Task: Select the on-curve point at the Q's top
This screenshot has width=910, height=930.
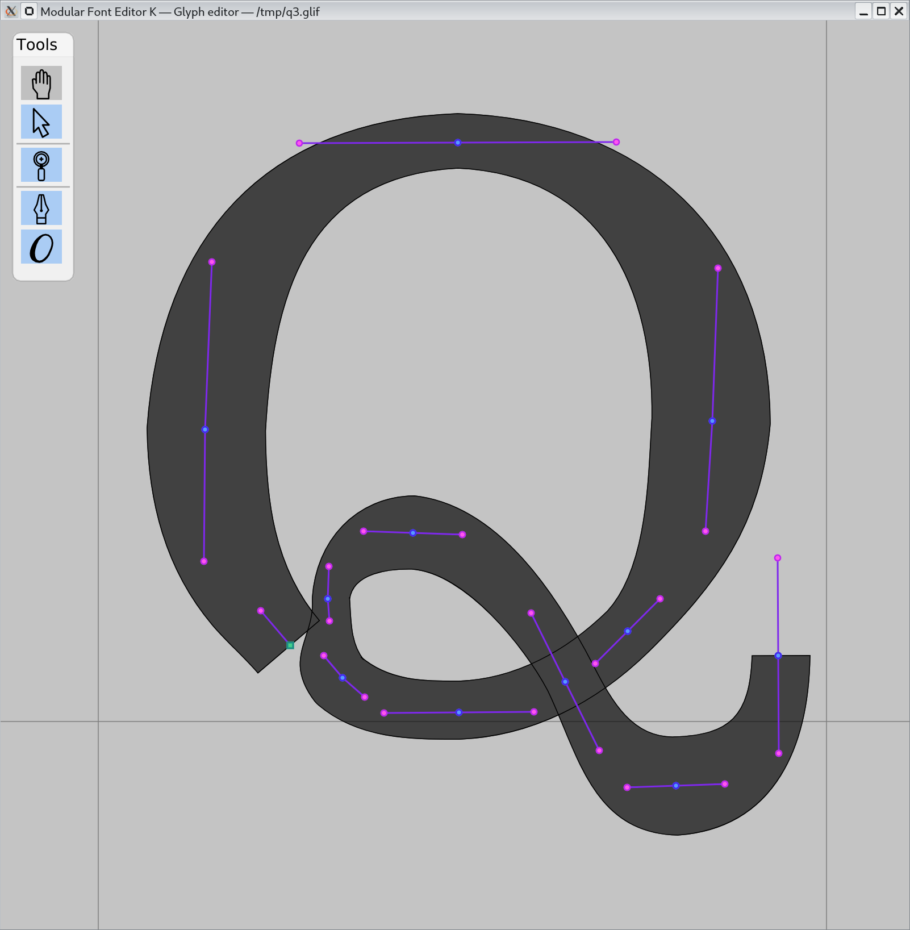Action: point(458,143)
